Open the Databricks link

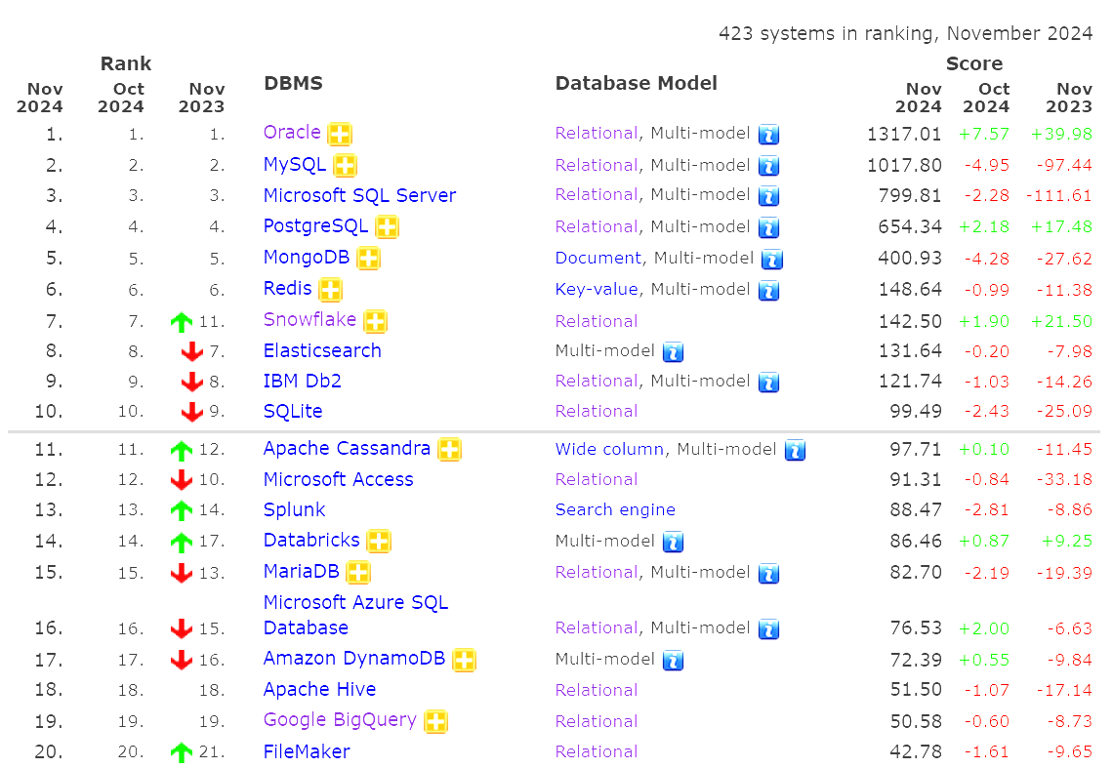pos(311,541)
